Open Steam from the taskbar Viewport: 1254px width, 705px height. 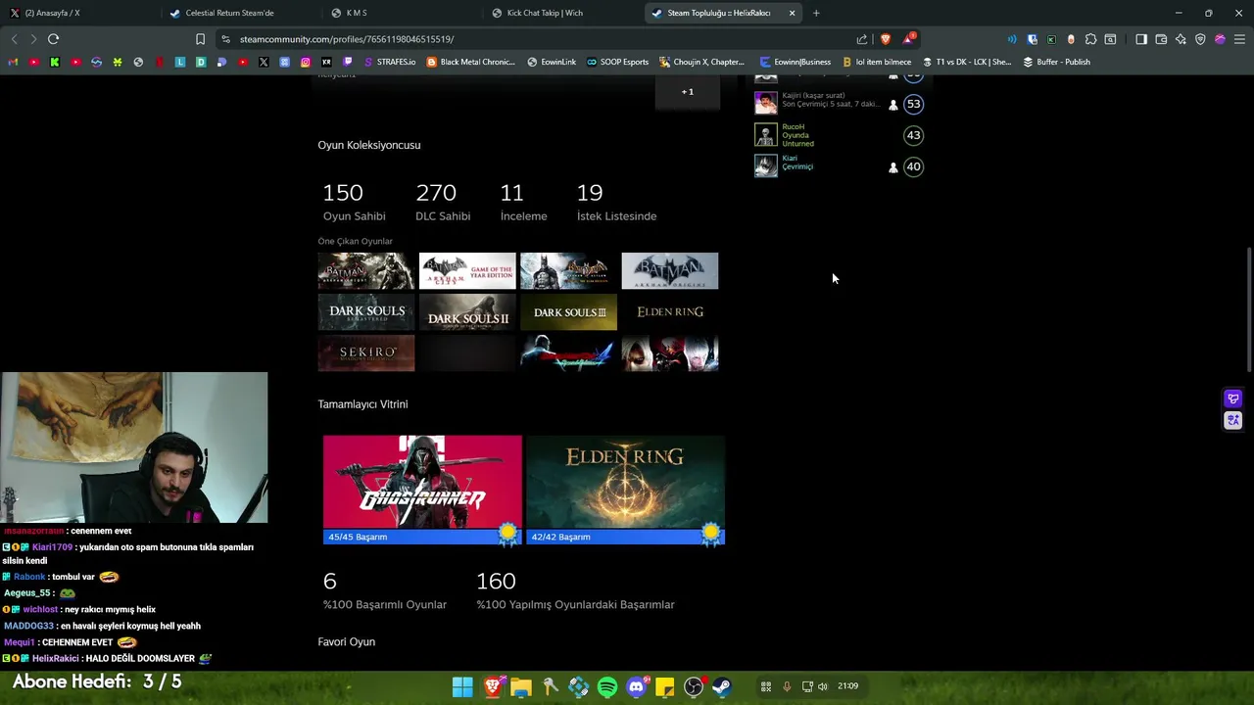pyautogui.click(x=722, y=686)
